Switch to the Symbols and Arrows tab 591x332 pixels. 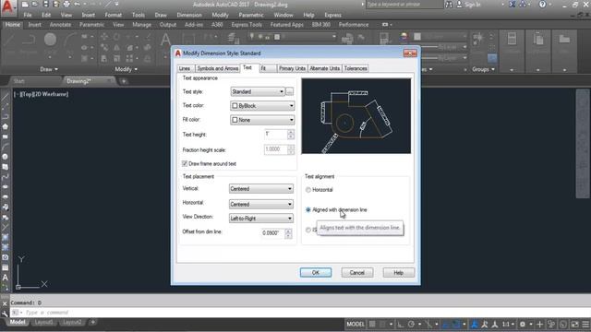(217, 68)
